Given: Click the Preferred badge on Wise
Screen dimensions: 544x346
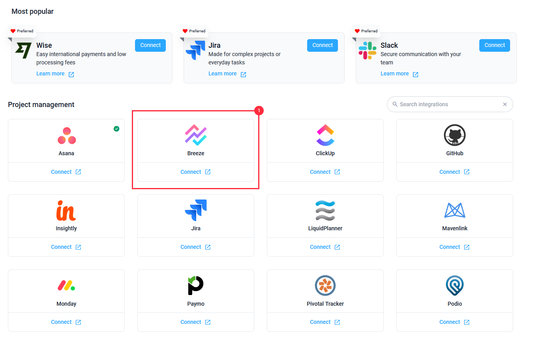Looking at the screenshot, I should click(22, 31).
